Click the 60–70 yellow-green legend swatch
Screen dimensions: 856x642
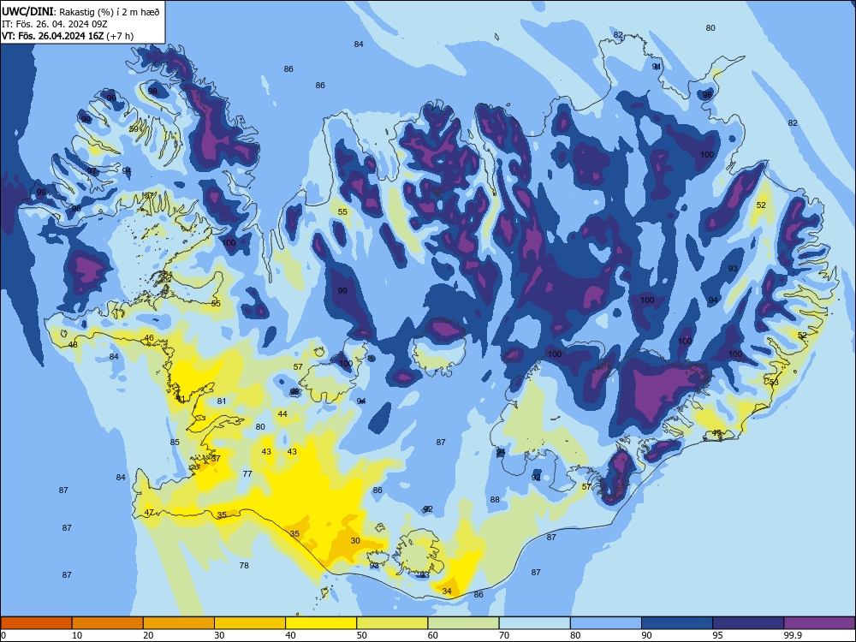[463, 623]
